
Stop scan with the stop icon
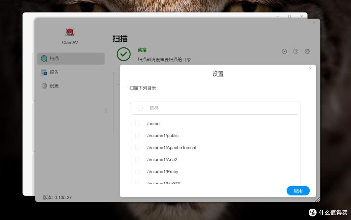[x=296, y=51]
